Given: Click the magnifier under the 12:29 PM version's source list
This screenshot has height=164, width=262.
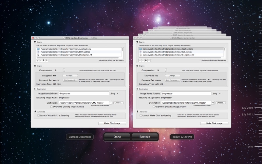Looking at the screenshot, I should (x=146, y=61).
